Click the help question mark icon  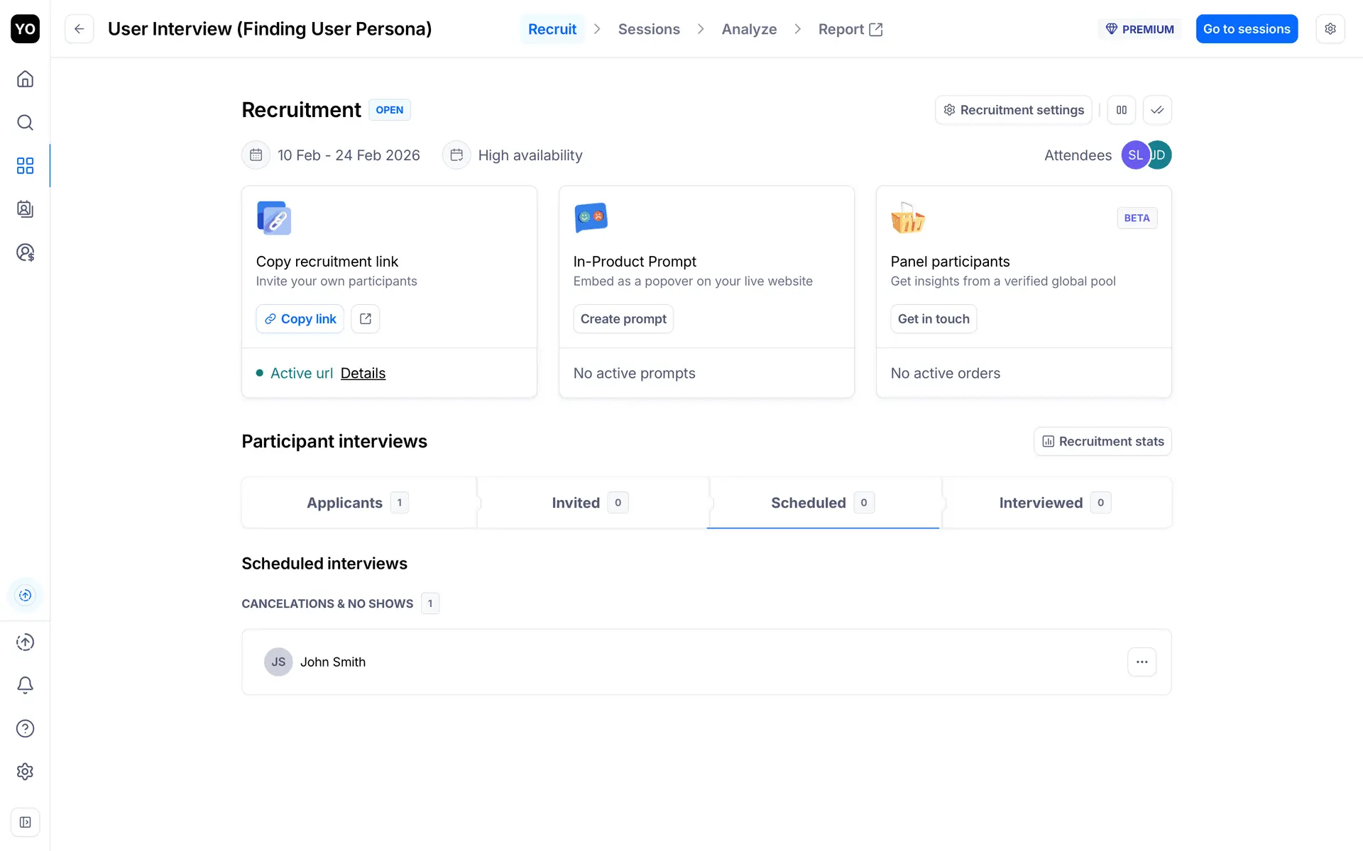25,728
